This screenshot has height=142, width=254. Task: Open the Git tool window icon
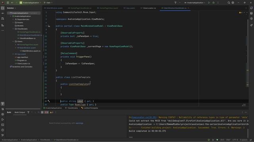tap(3, 135)
